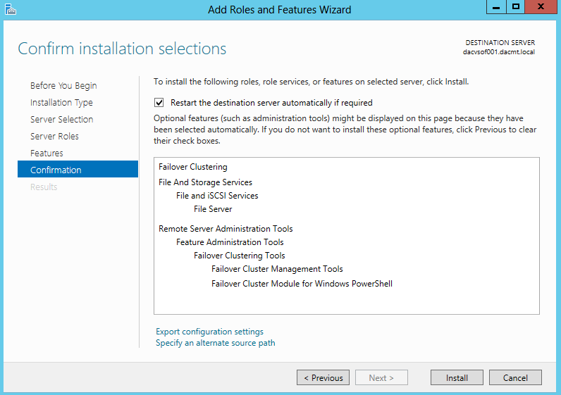Select Failover Cluster Module for Windows PowerShell

pos(302,284)
